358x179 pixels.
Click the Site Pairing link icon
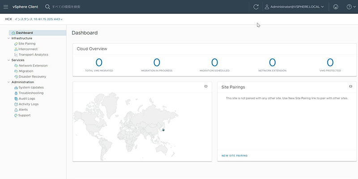tap(16, 43)
